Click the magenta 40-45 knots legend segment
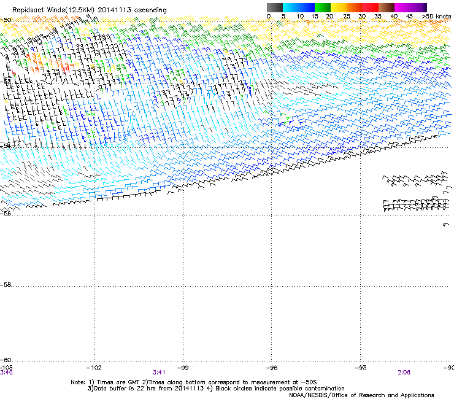The height and width of the screenshot is (399, 454). tap(402, 7)
